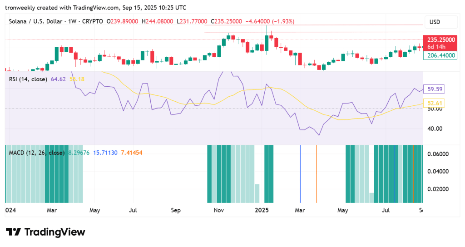Click the yellow RSI MA label 52.61
This screenshot has height=247, width=465.
pos(434,103)
